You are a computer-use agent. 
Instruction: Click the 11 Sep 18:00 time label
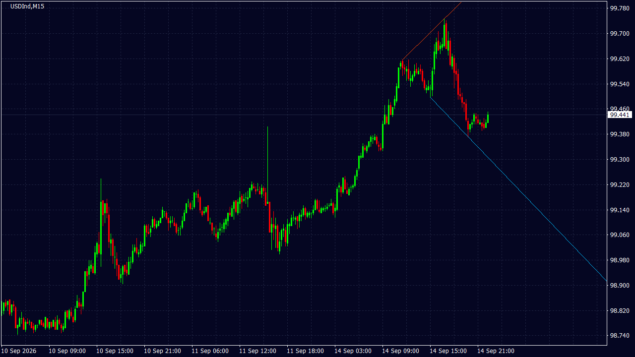[x=306, y=351]
